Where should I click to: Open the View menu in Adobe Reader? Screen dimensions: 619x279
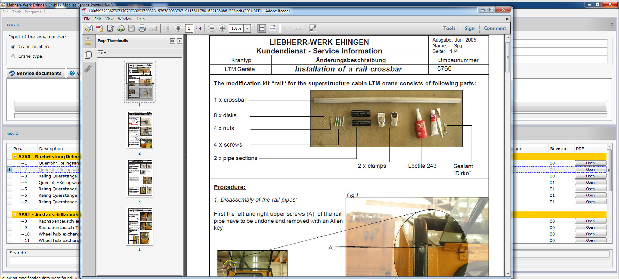(x=109, y=19)
